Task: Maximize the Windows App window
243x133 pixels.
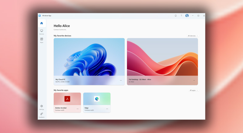Action: tap(198, 16)
